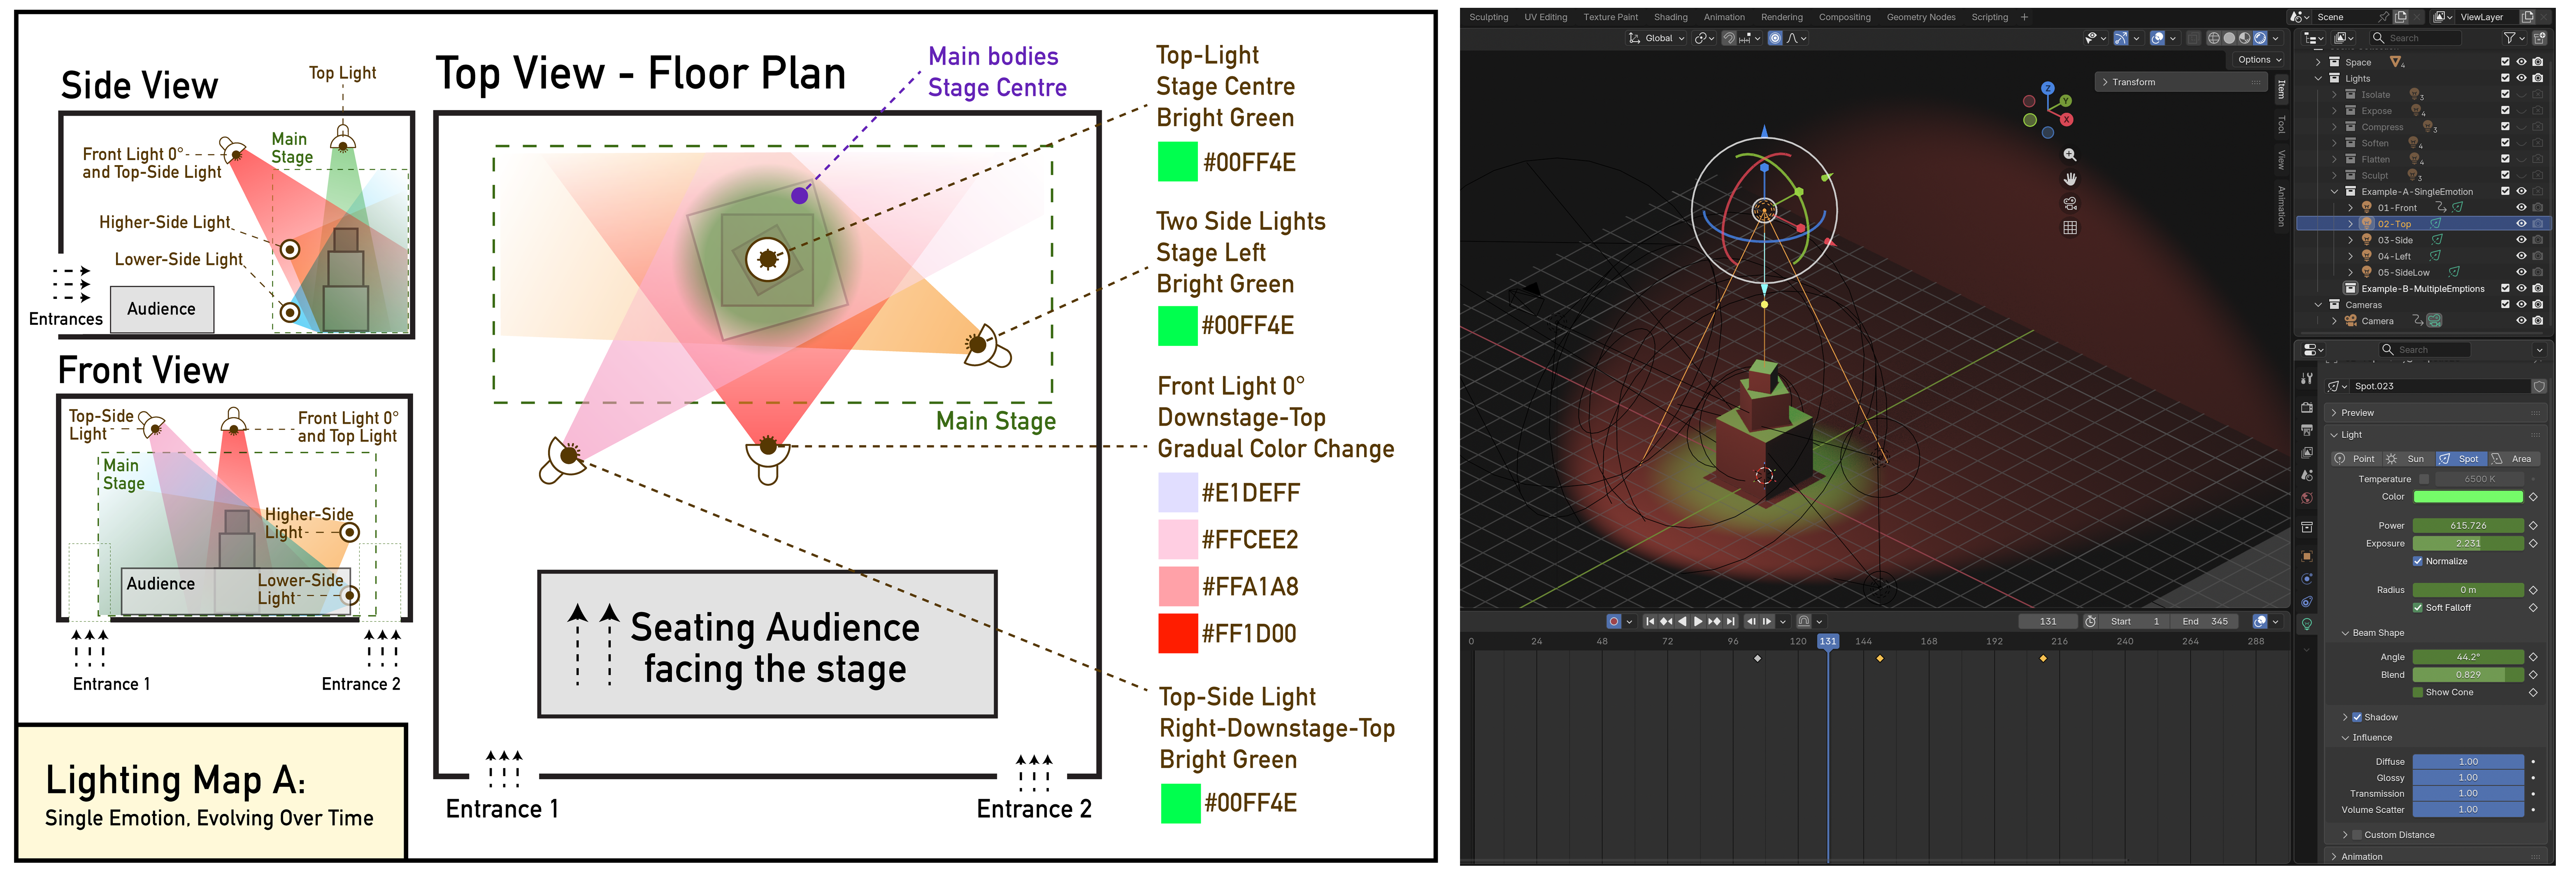Click the pan hand viewport icon
The width and height of the screenshot is (2576, 874).
click(2070, 179)
